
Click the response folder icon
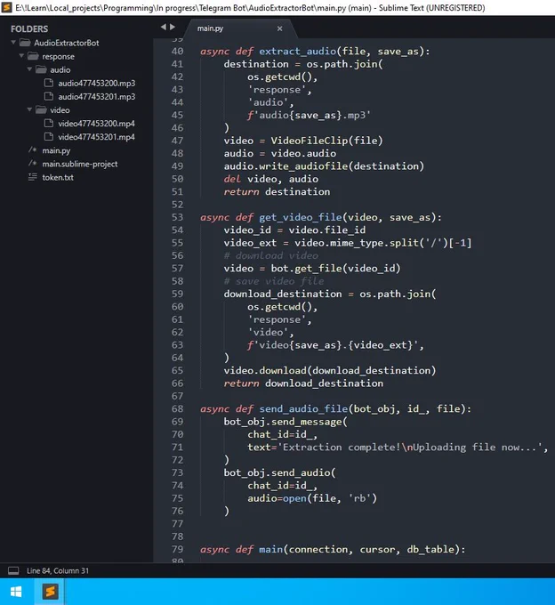coord(33,56)
